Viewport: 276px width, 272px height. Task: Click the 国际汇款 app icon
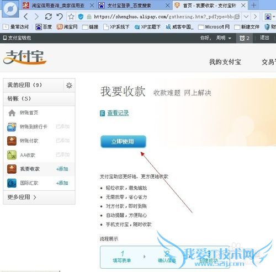(x=12, y=183)
